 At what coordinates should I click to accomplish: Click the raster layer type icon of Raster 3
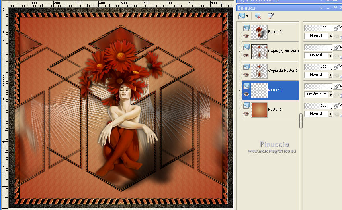coord(246,86)
